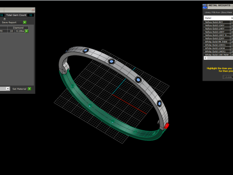The image size is (233, 175).
Task: Select White Gold 14K PdW row
Action: [217, 55]
